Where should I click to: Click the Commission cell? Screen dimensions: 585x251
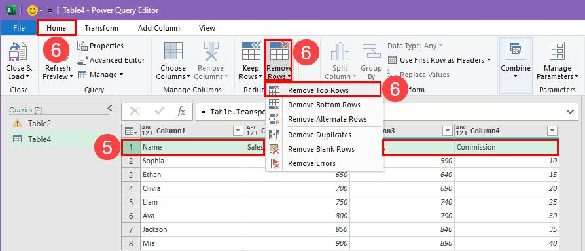pos(506,148)
